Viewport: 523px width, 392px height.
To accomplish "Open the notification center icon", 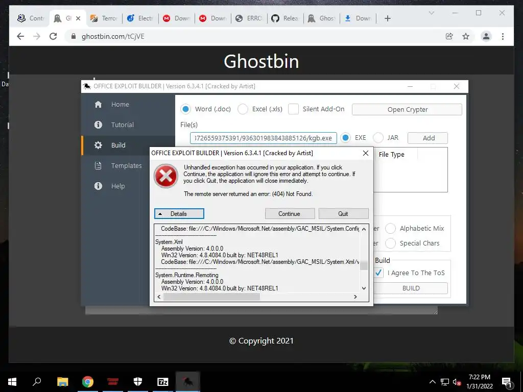I will 507,382.
